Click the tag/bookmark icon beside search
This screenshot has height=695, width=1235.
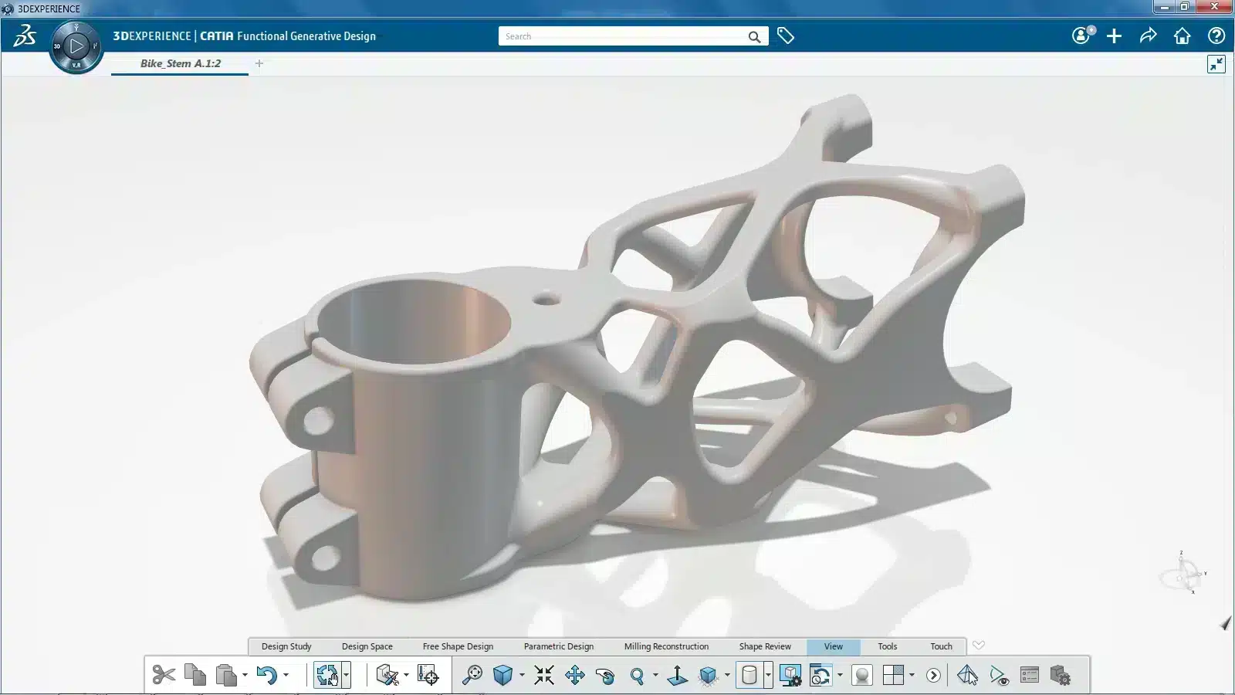coord(786,36)
